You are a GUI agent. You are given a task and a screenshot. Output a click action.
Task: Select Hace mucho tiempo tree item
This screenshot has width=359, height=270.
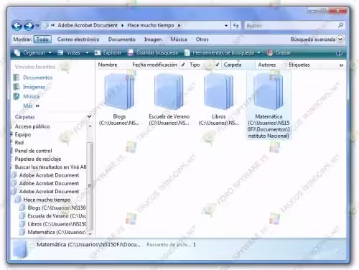47,200
